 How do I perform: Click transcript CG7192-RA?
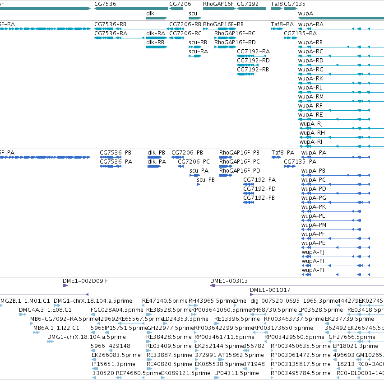click(x=251, y=56)
